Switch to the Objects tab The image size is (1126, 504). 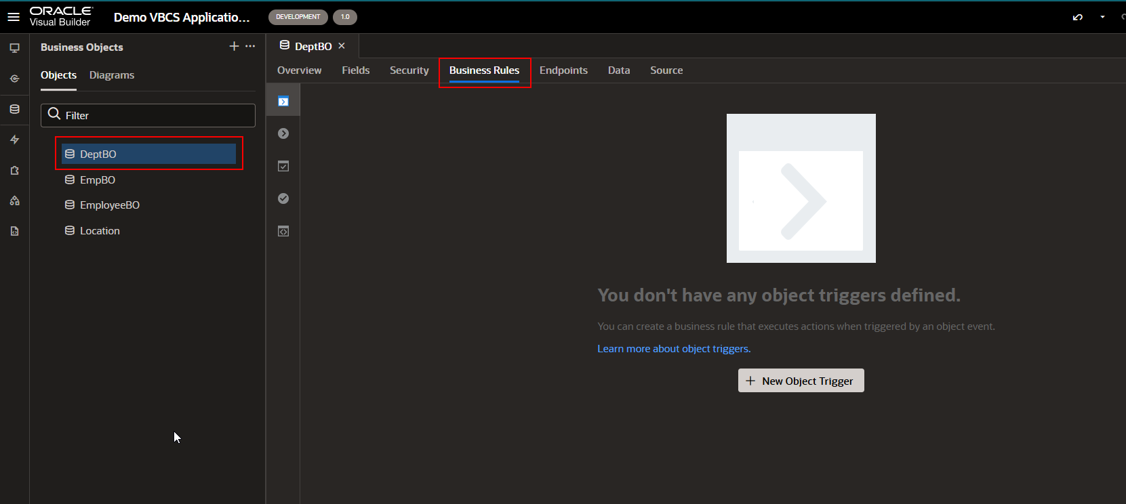click(58, 75)
